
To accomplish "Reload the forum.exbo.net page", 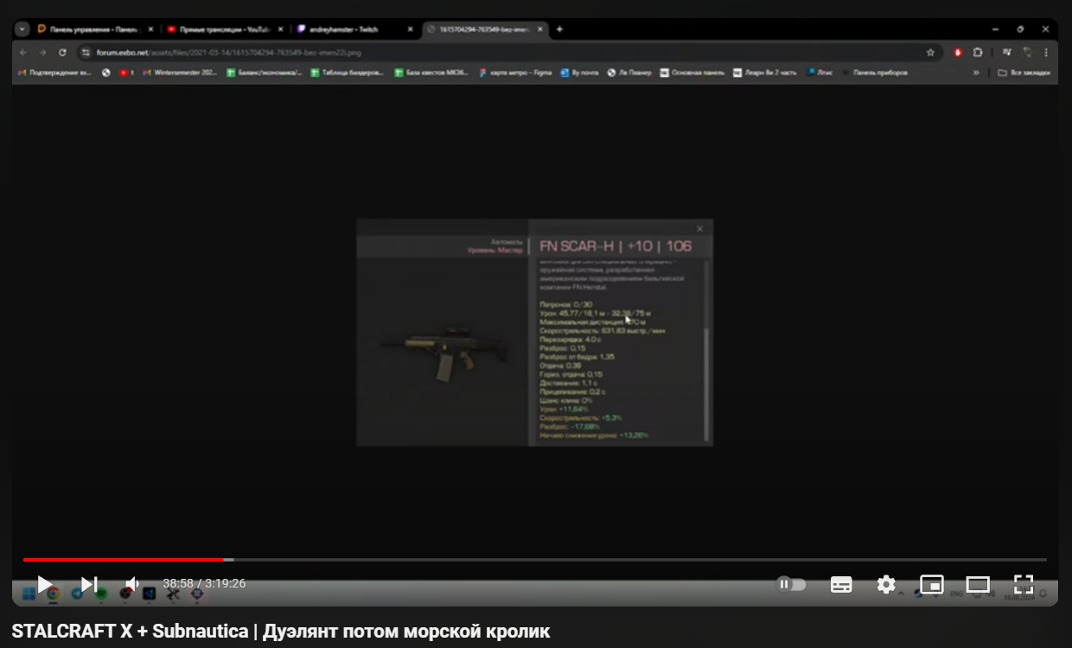I will [x=62, y=52].
